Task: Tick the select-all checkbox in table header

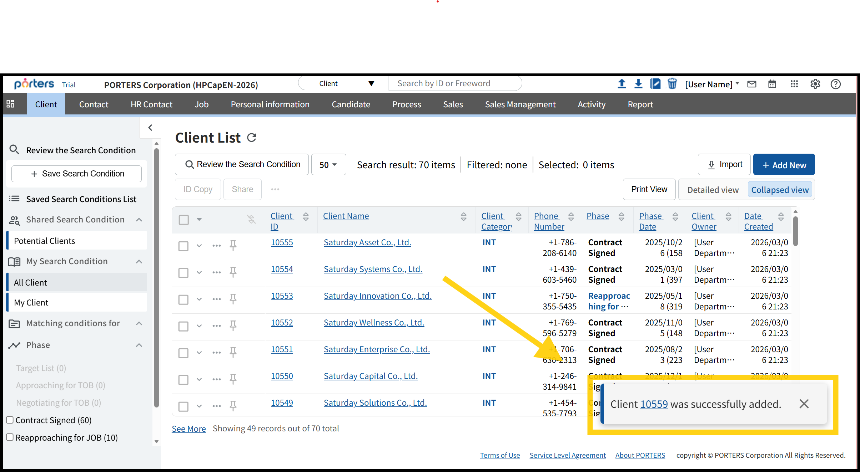Action: point(184,220)
